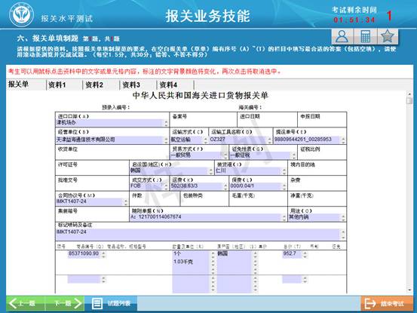
Task: Open the user profile icon
Action: tap(342, 37)
